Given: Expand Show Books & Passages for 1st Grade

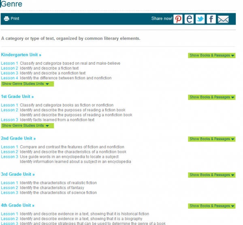Looking at the screenshot, I should coord(212,97).
